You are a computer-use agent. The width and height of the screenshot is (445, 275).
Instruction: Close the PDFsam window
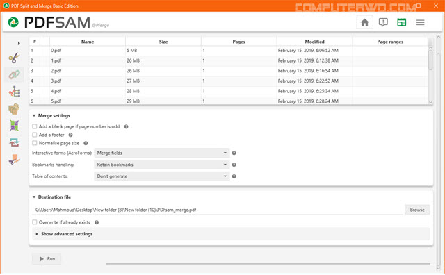click(436, 6)
